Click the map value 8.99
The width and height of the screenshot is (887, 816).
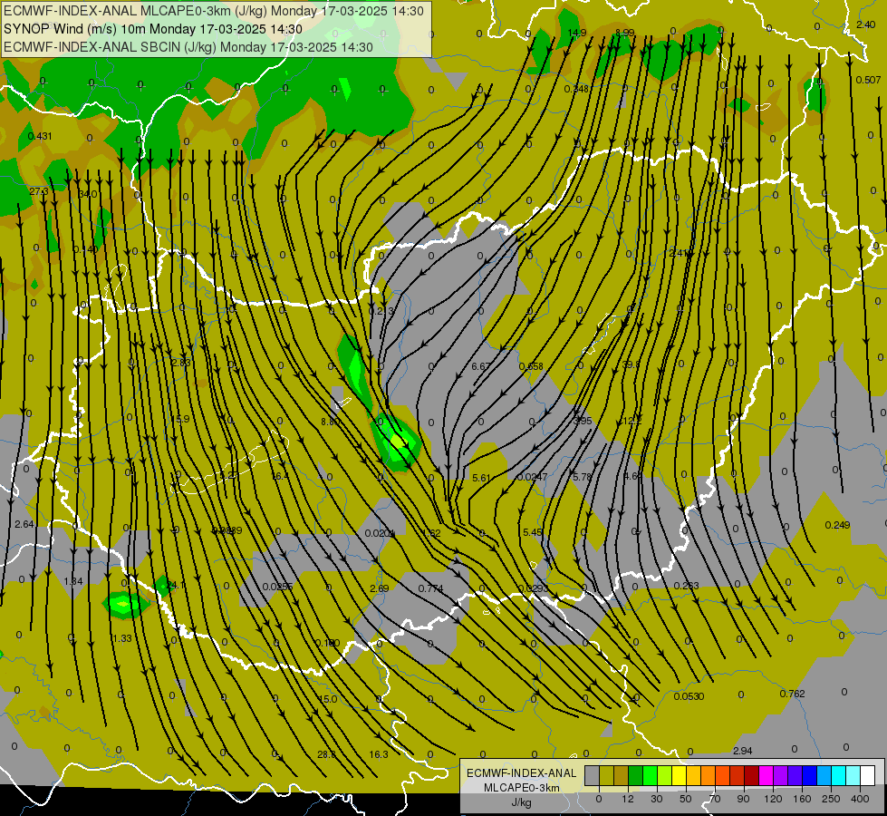pyautogui.click(x=625, y=33)
